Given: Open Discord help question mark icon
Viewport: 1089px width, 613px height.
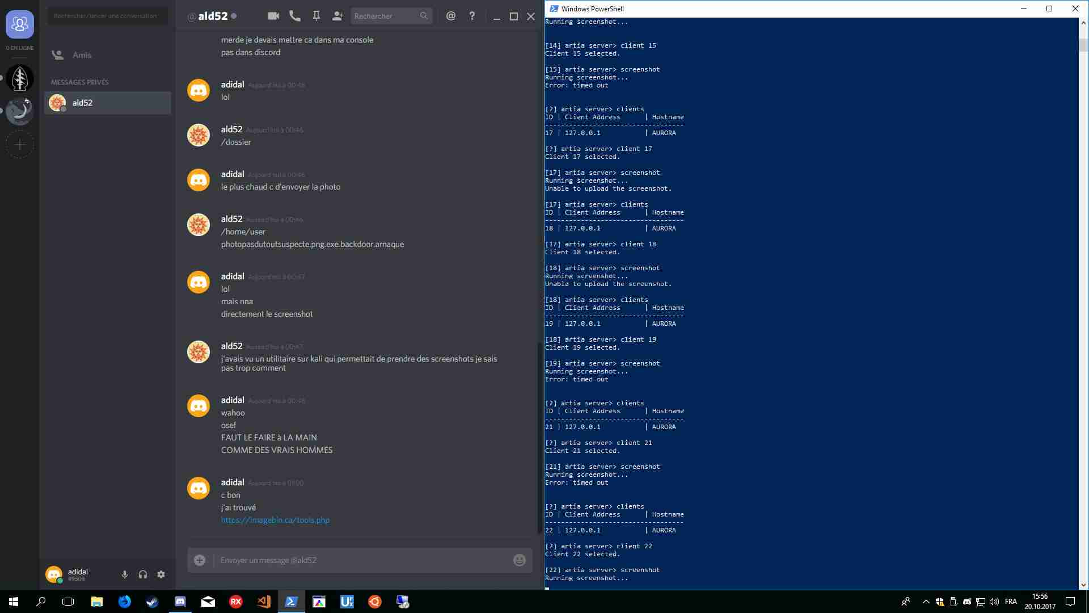Looking at the screenshot, I should coord(472,16).
